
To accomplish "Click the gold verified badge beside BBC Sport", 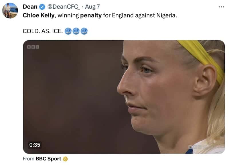I will (65, 159).
